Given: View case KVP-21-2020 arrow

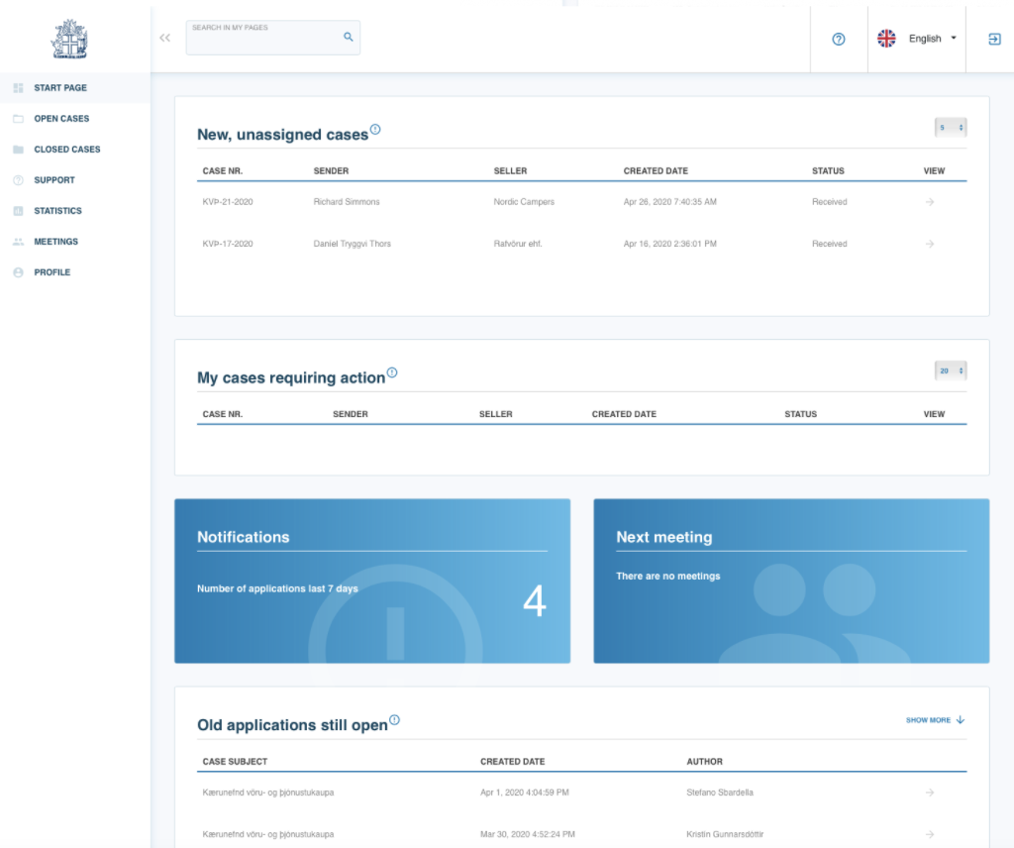Looking at the screenshot, I should [929, 202].
